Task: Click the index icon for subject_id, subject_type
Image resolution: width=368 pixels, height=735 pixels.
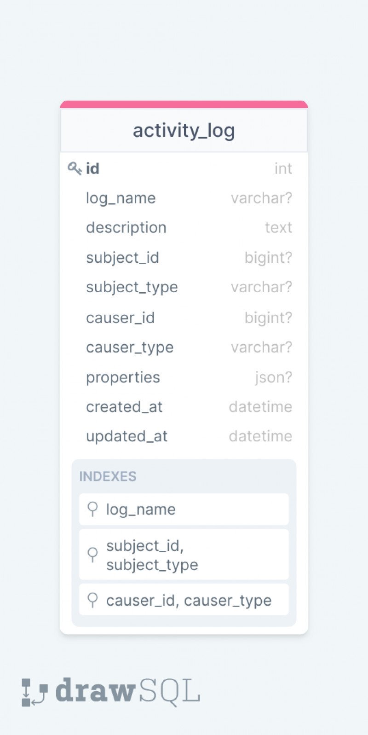Action: pos(92,555)
